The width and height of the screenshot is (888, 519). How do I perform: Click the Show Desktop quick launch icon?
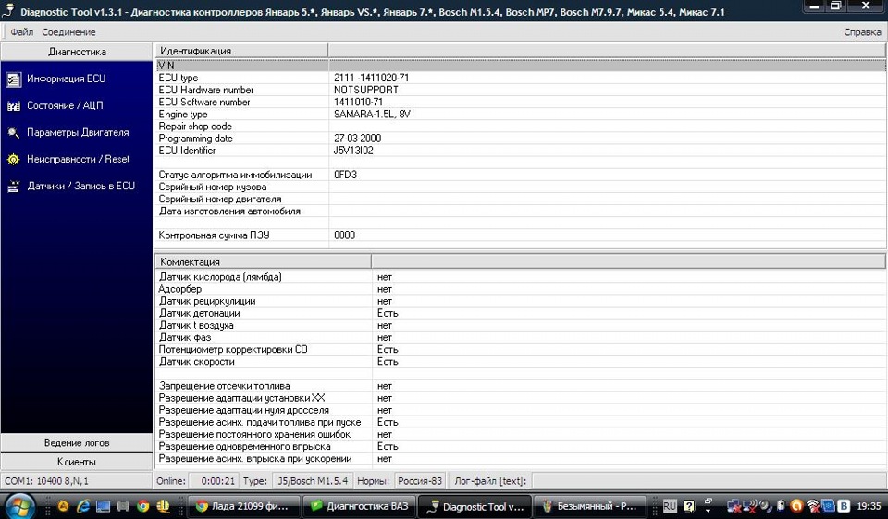point(103,506)
